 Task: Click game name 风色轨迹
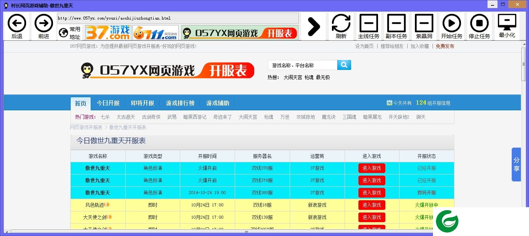click(95, 205)
